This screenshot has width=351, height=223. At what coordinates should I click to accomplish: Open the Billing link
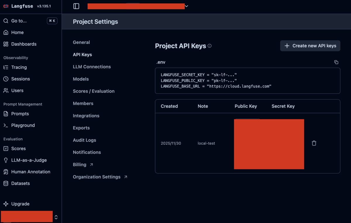[x=83, y=165]
